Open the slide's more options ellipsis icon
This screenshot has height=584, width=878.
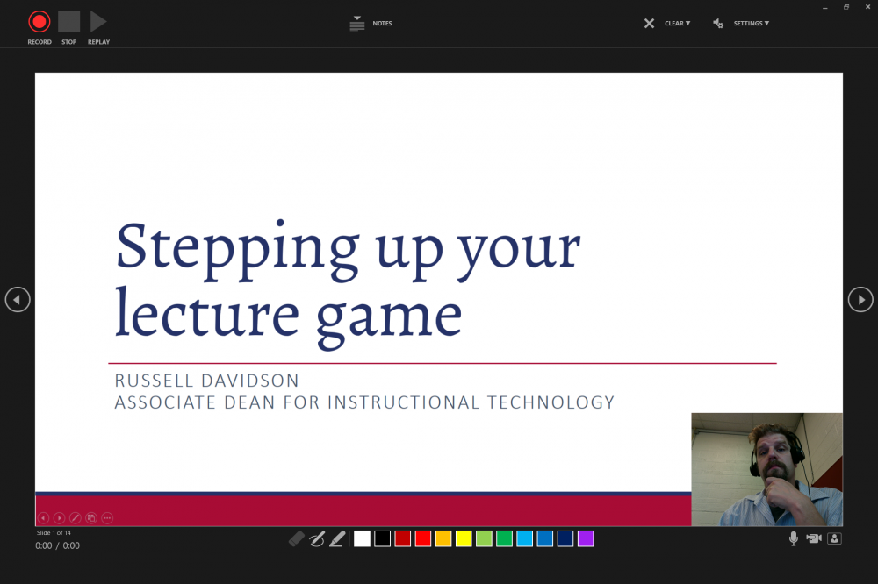107,518
